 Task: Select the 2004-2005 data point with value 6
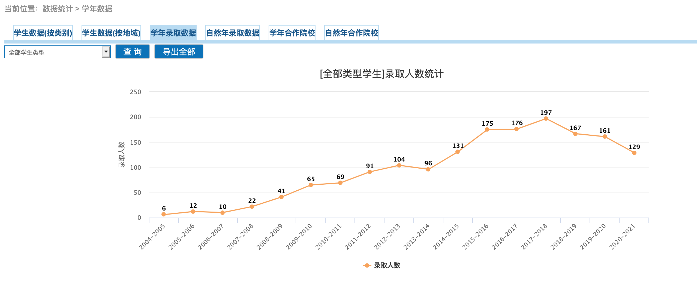pos(164,214)
